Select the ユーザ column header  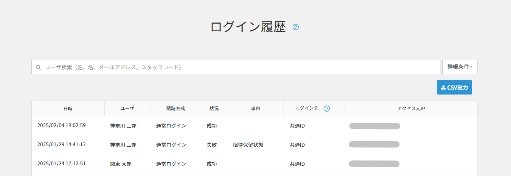[x=127, y=109]
